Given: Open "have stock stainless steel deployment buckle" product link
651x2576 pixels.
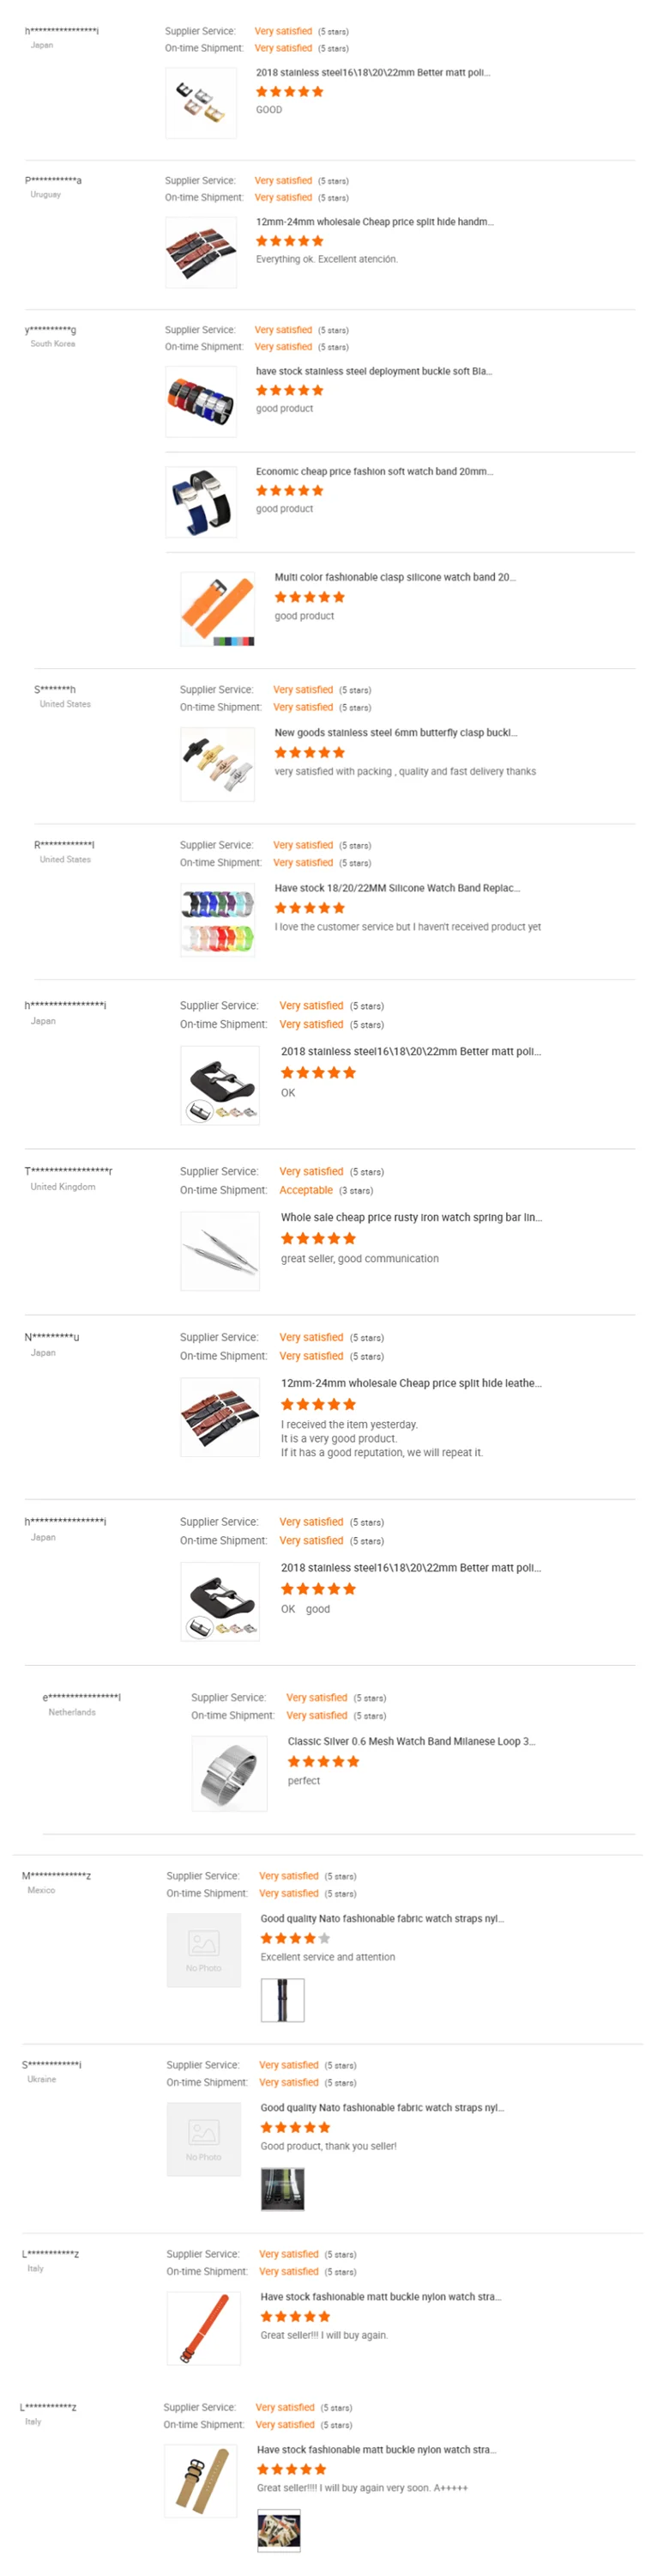Looking at the screenshot, I should (x=373, y=371).
